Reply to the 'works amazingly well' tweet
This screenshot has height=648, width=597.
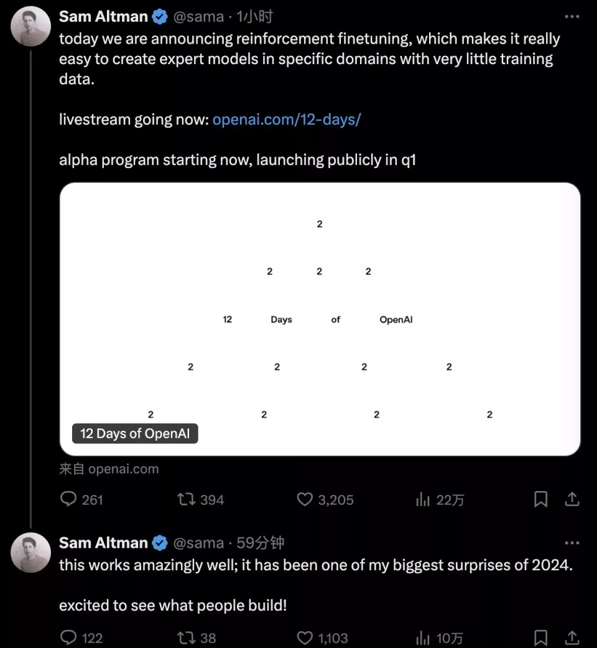pos(68,637)
